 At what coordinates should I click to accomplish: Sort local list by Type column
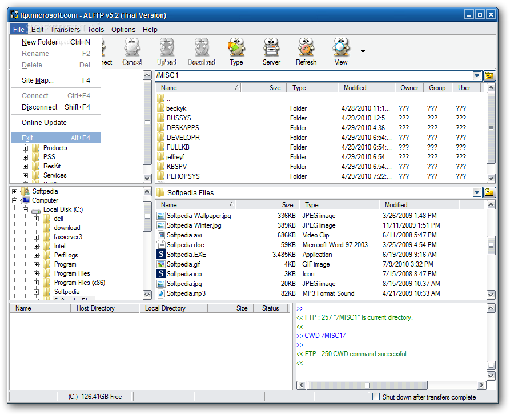(x=339, y=205)
